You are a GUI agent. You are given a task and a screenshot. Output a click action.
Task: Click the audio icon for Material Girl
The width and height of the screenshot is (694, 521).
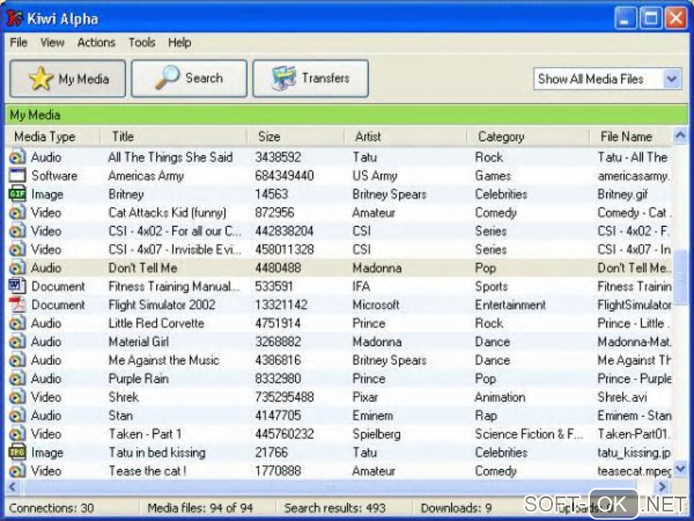(x=17, y=342)
